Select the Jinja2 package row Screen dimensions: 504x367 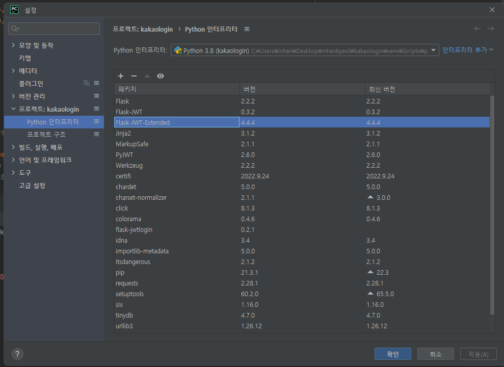pos(302,133)
